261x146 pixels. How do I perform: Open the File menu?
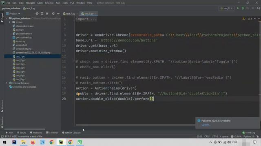(8, 3)
